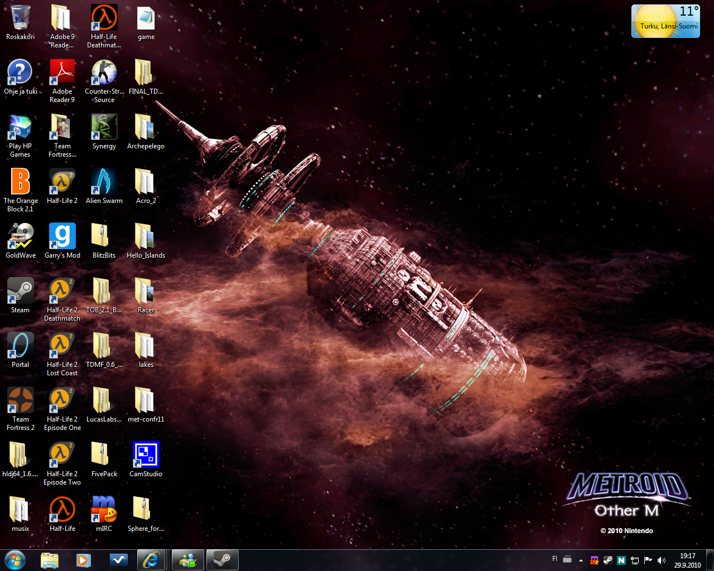Switch to Steam window in taskbar
The width and height of the screenshot is (714, 571).
point(223,560)
